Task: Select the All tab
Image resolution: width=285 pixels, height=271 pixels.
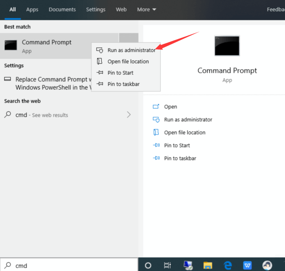Action: [x=13, y=9]
